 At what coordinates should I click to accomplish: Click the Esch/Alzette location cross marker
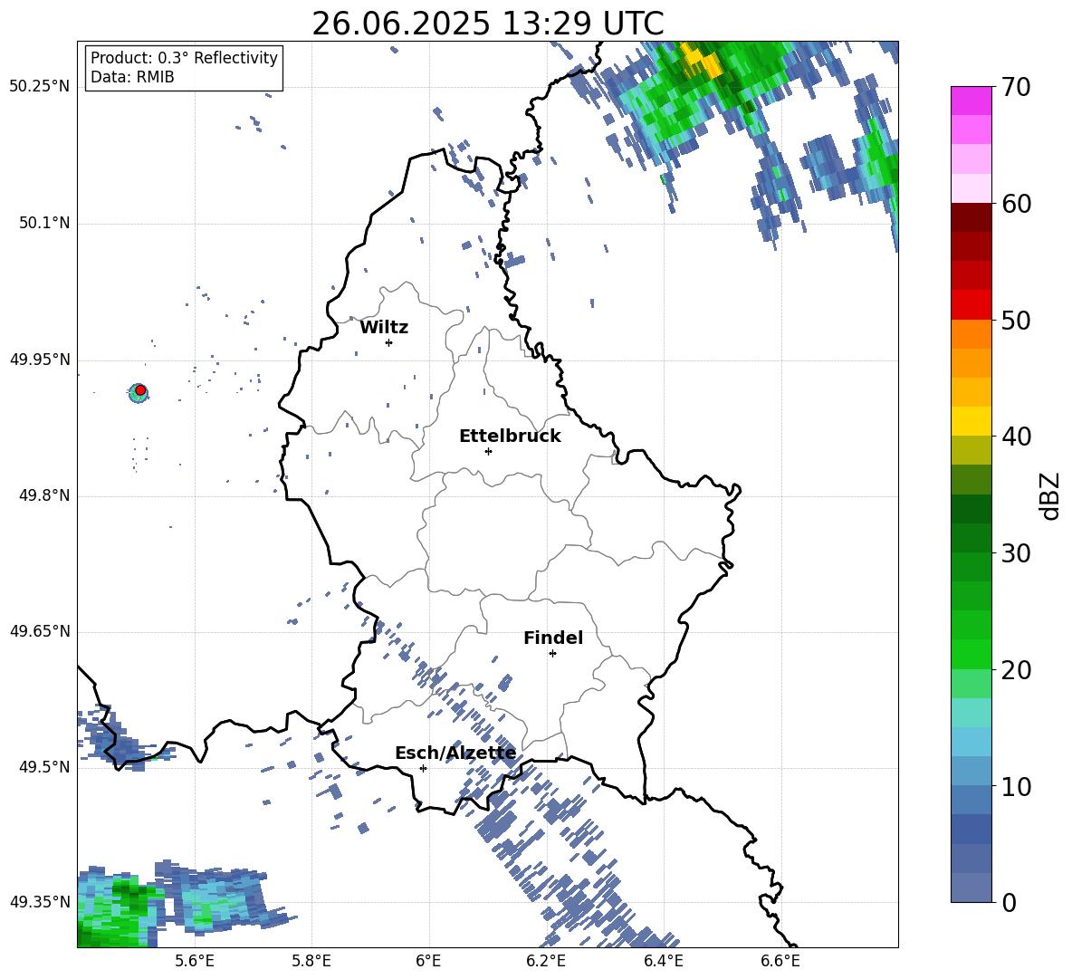pyautogui.click(x=423, y=768)
